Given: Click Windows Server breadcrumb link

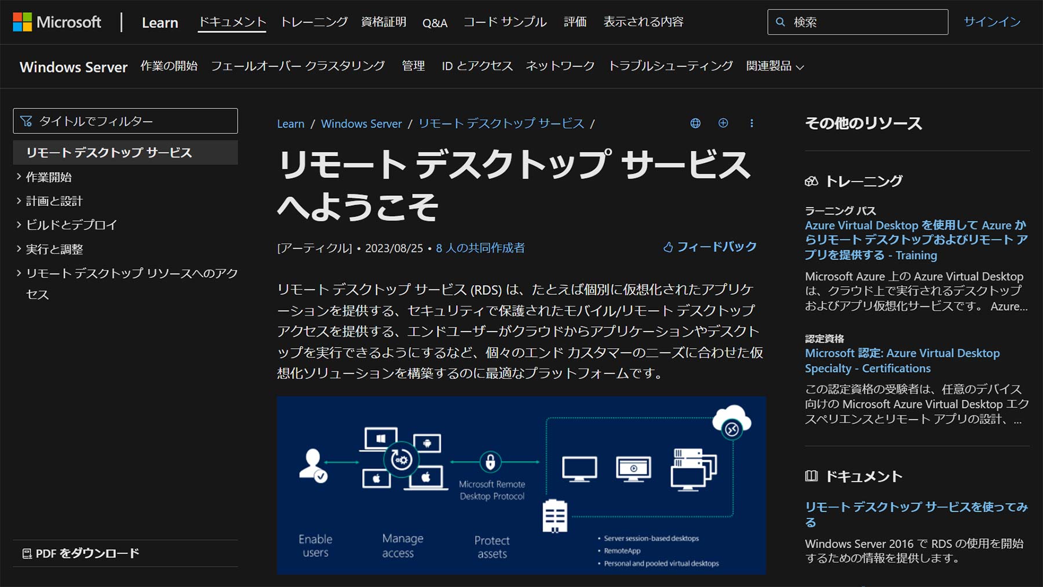Looking at the screenshot, I should pyautogui.click(x=361, y=123).
